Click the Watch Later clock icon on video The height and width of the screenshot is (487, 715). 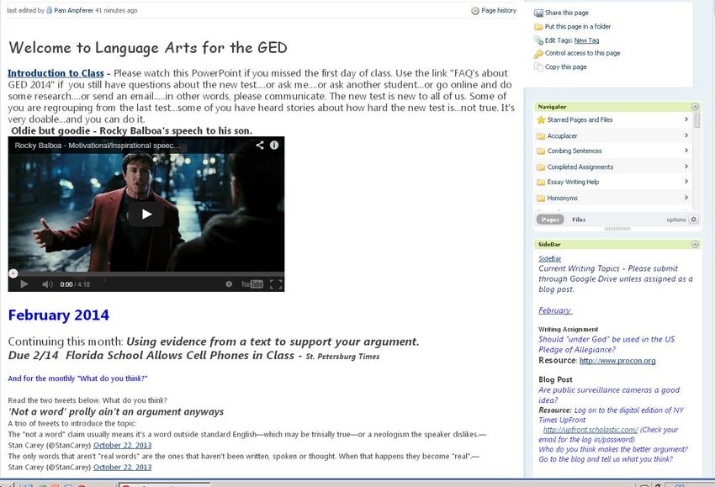click(229, 284)
